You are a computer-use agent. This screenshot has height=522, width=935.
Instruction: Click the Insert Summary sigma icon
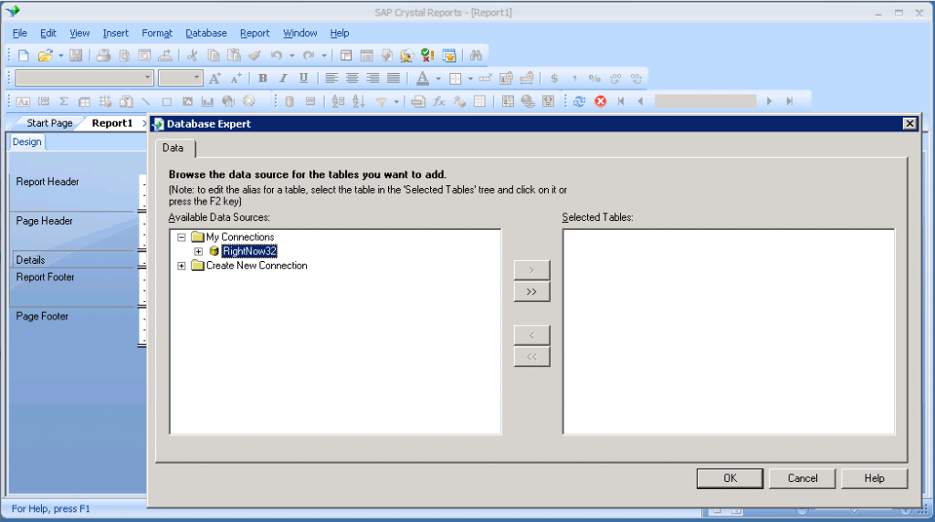[64, 101]
